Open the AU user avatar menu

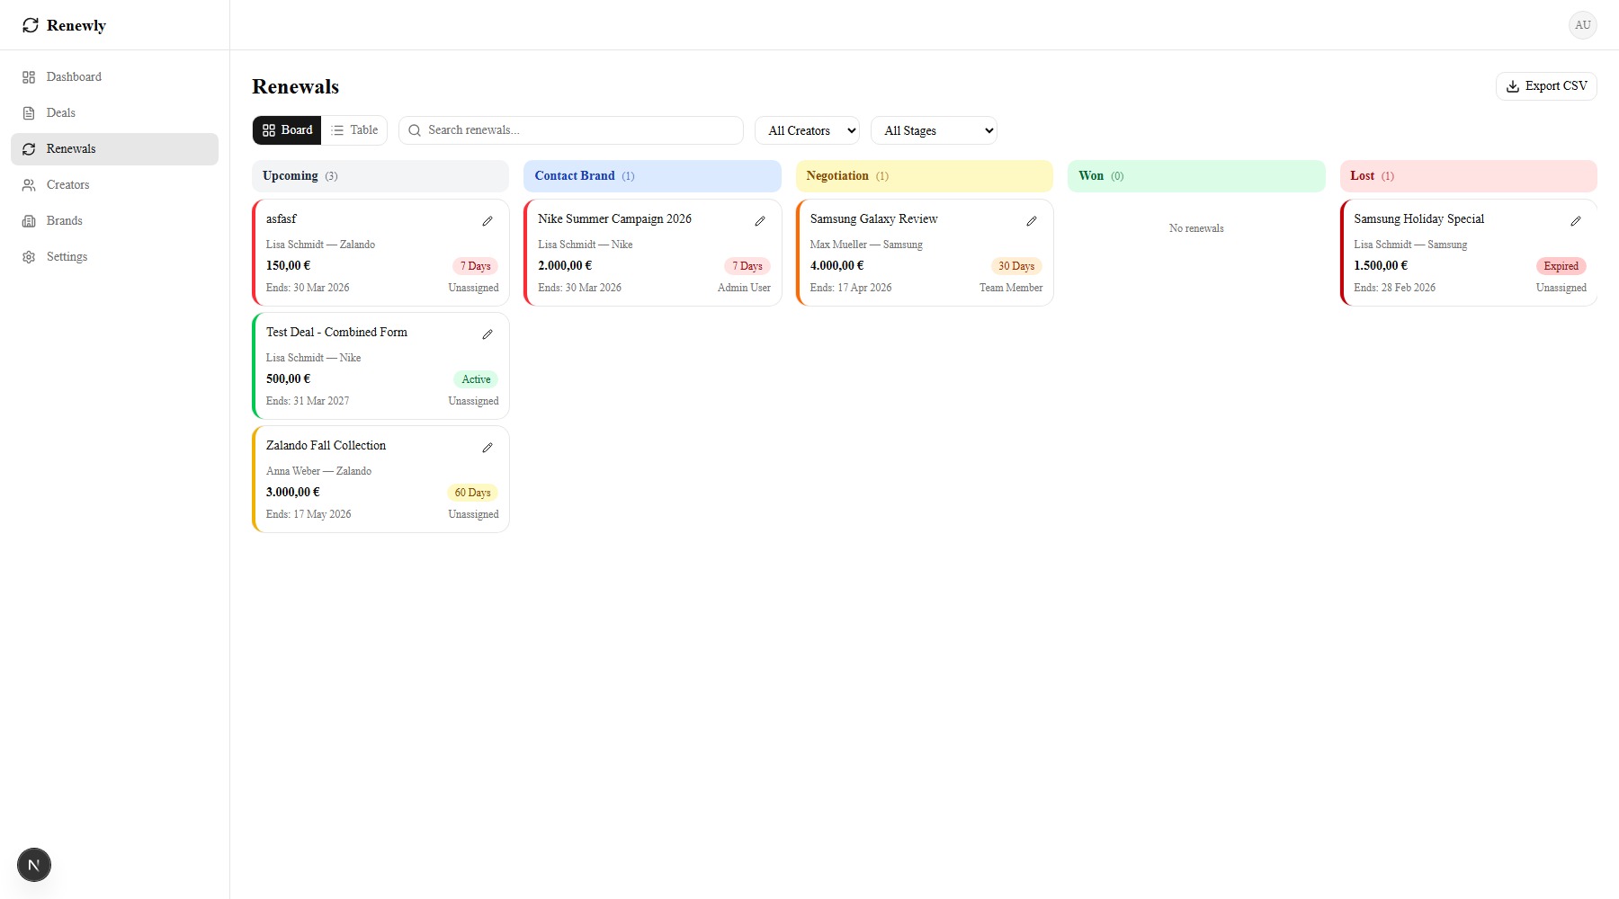[1582, 25]
